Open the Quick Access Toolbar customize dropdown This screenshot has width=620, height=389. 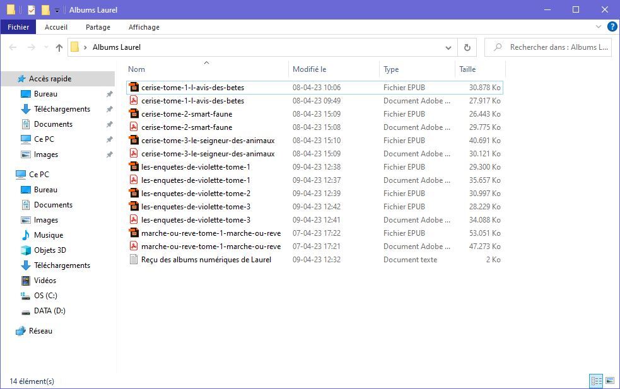tap(57, 10)
